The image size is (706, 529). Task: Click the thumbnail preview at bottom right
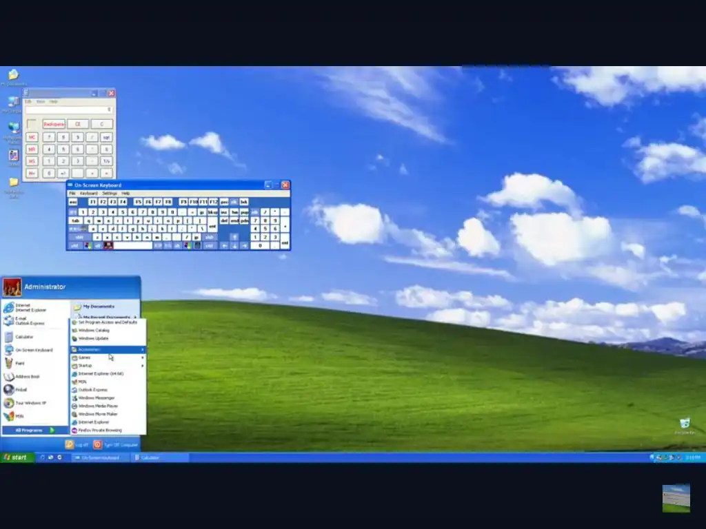tap(676, 497)
